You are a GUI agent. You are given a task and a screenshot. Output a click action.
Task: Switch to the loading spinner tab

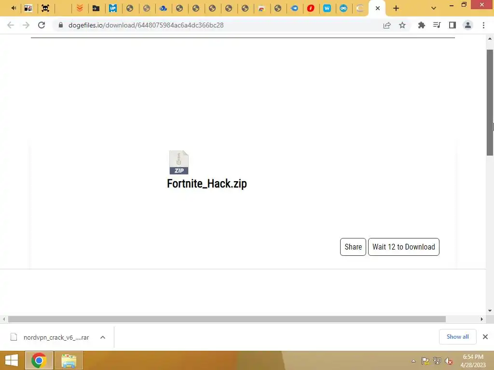360,9
